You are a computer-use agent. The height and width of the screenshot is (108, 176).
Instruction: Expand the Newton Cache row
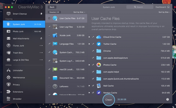click(89, 93)
